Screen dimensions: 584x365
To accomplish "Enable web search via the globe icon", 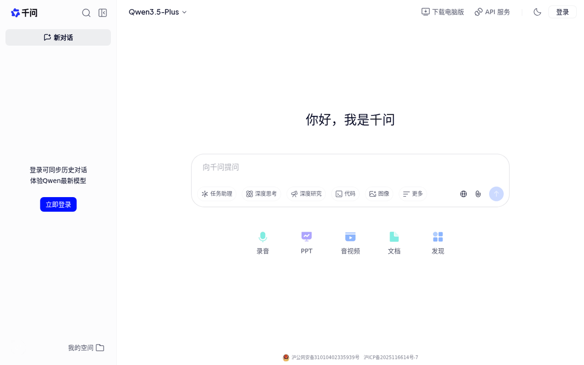I will click(x=463, y=194).
